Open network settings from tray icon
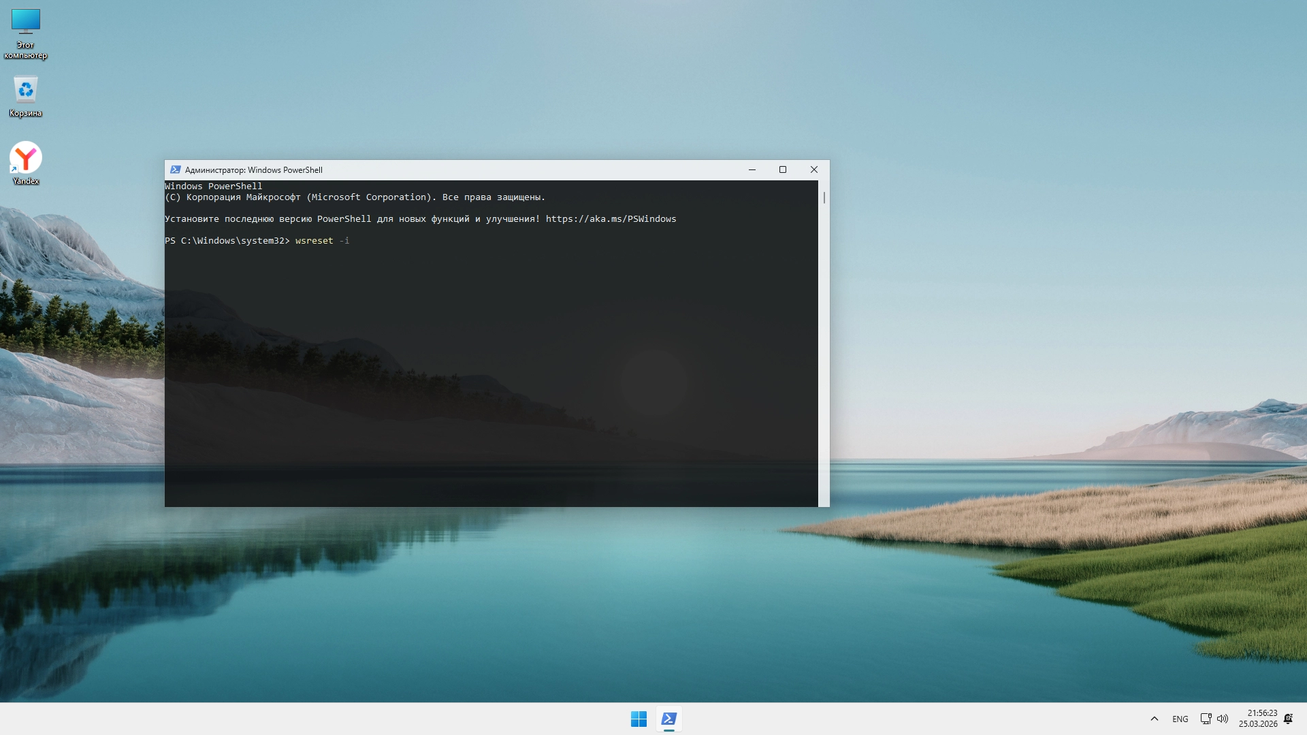 pos(1206,719)
